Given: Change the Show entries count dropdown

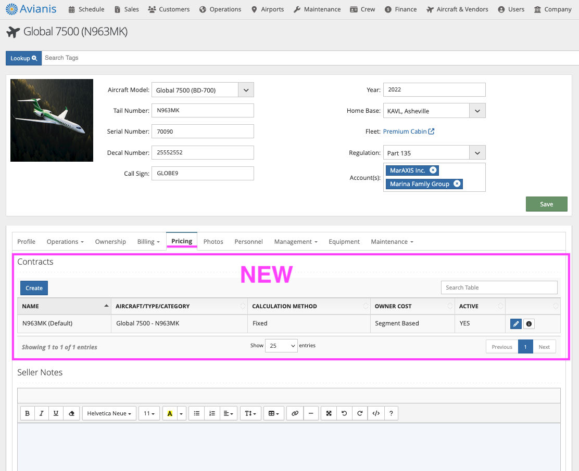Looking at the screenshot, I should (281, 346).
